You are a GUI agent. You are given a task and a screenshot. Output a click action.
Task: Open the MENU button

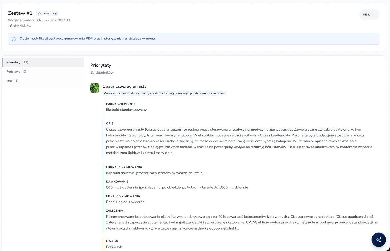point(369,14)
